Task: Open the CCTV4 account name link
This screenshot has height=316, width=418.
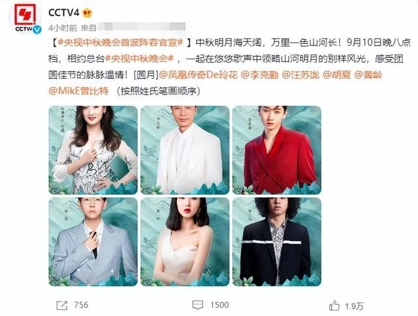Action: click(64, 12)
